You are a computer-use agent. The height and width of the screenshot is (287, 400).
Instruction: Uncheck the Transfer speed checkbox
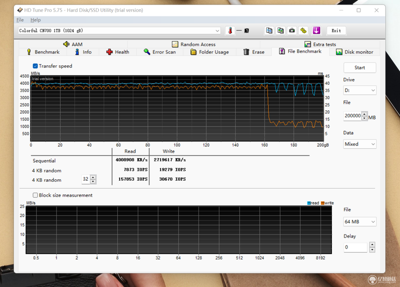point(35,66)
